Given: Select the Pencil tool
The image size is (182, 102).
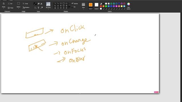Looking at the screenshot, I should pyautogui.click(x=35, y=4).
